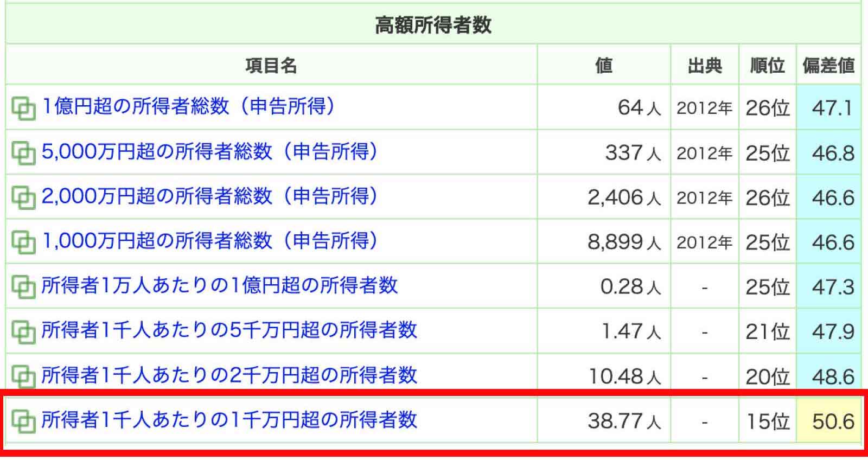Click the icon beside 1億円超の所得者総数（申告所得）
868x460 pixels.
point(23,108)
